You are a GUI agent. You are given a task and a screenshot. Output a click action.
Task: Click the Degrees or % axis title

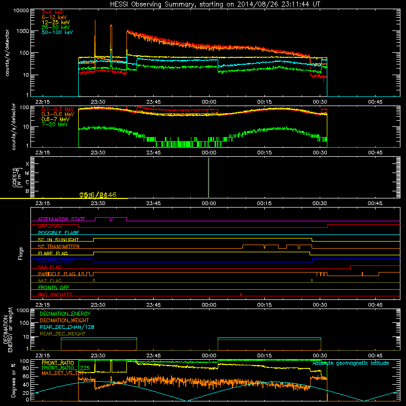click(13, 380)
